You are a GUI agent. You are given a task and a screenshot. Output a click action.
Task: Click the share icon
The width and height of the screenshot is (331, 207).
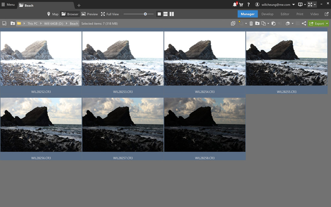[x=304, y=24]
